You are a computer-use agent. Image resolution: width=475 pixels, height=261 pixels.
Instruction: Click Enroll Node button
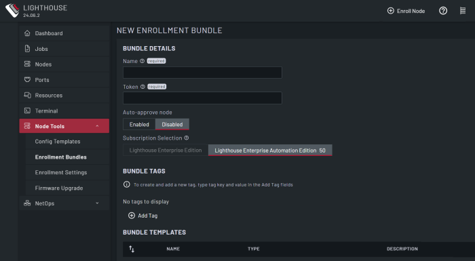406,11
